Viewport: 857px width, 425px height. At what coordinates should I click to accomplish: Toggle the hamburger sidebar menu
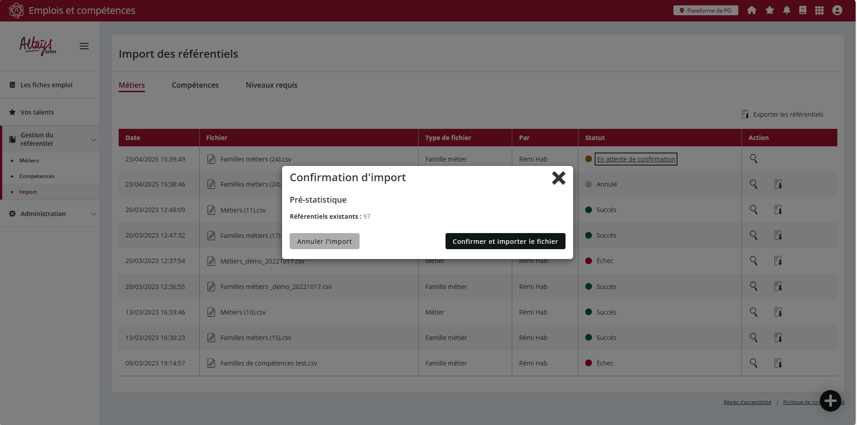84,46
